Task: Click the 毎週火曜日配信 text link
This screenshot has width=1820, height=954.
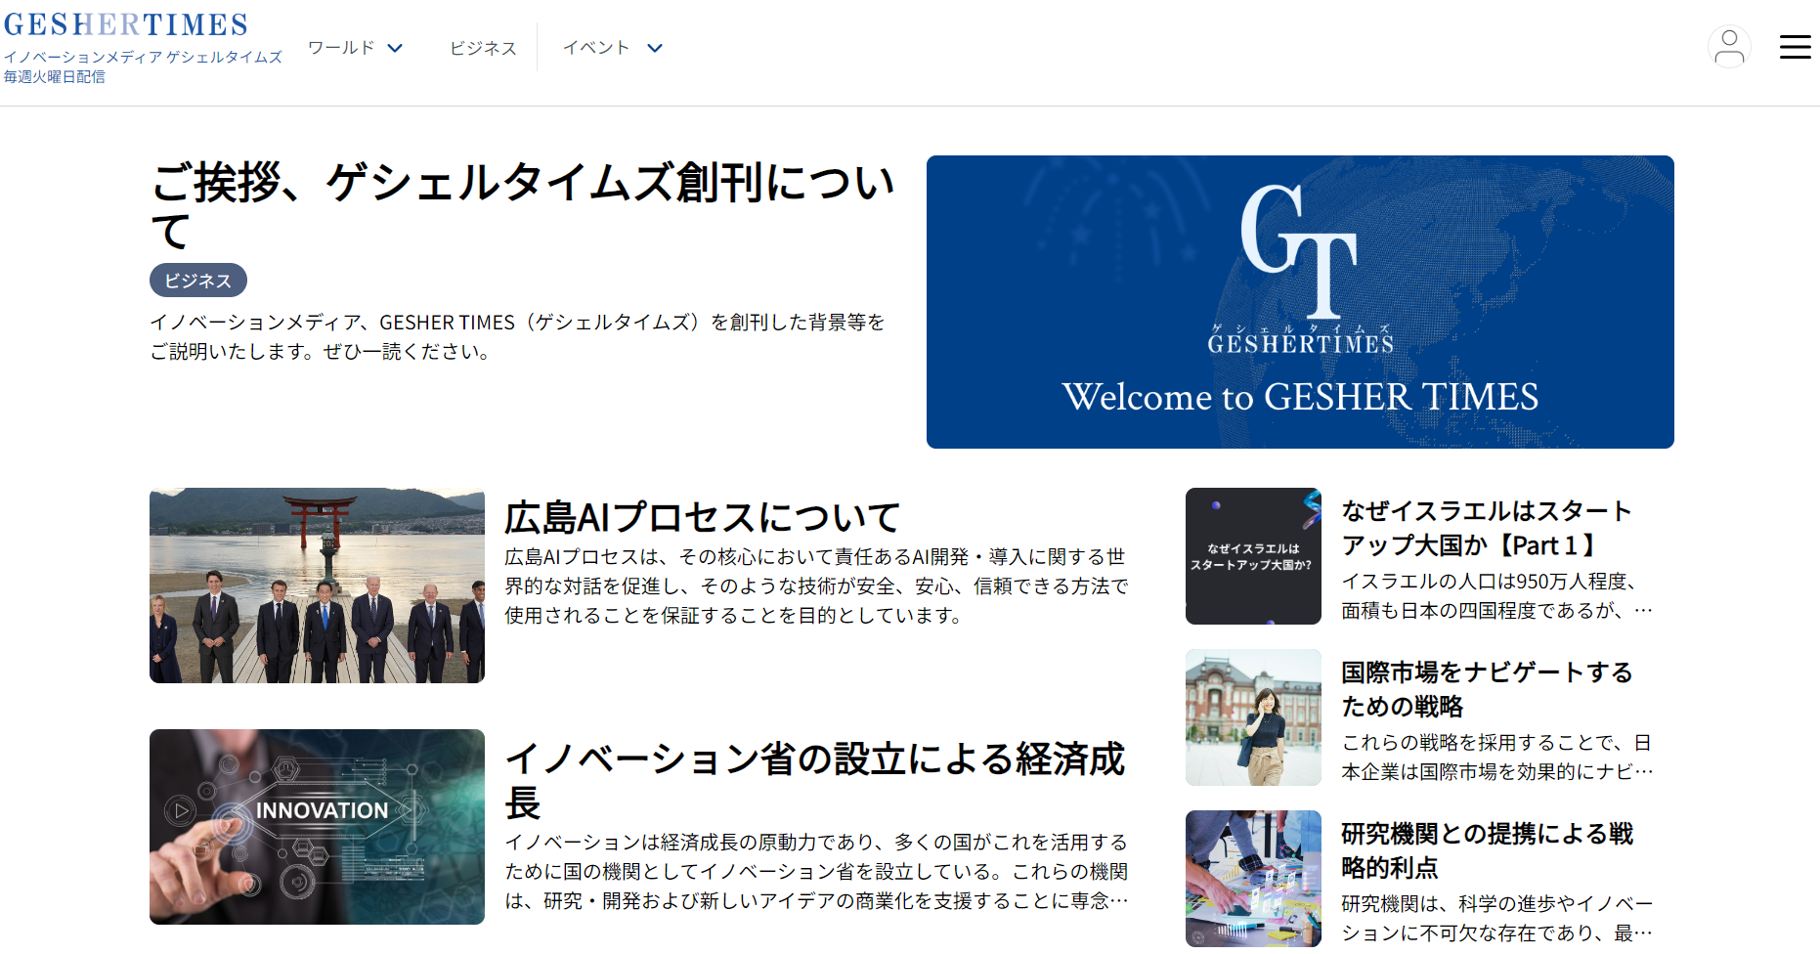Action: [x=55, y=74]
